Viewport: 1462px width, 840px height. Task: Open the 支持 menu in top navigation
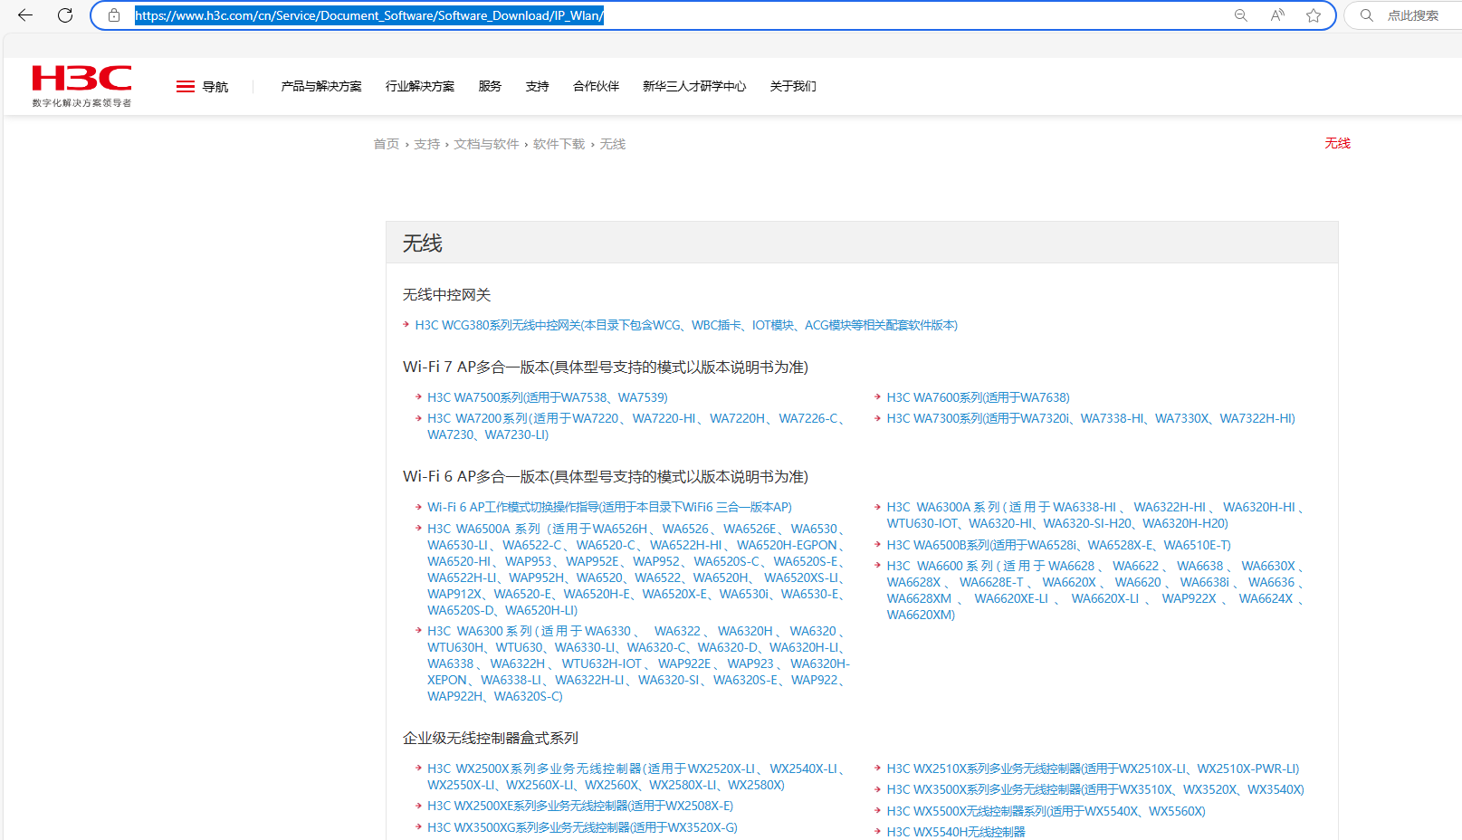tap(538, 87)
